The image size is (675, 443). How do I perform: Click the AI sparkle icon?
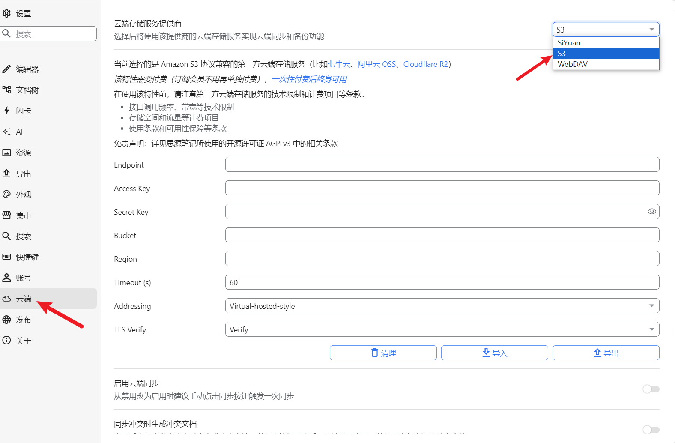[x=6, y=132]
